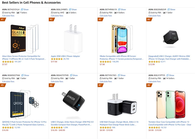This screenshot has height=139, width=195.
Task: Click the 6 Sellers count link
Action: (73, 12)
